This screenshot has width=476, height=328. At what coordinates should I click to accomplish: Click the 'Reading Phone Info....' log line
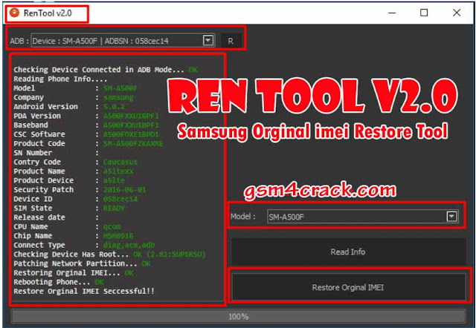60,79
